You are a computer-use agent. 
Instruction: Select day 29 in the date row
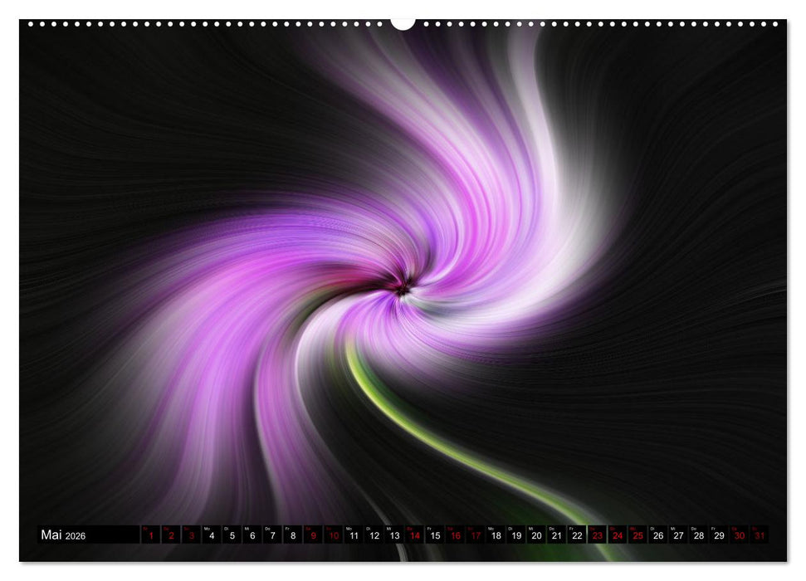(719, 535)
